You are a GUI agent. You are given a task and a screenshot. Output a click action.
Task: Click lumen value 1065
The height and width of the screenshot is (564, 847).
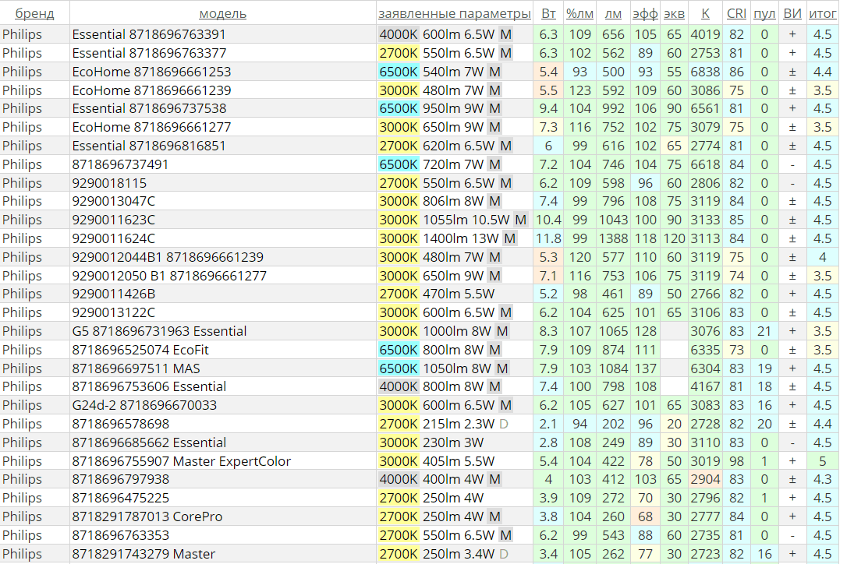pyautogui.click(x=613, y=331)
